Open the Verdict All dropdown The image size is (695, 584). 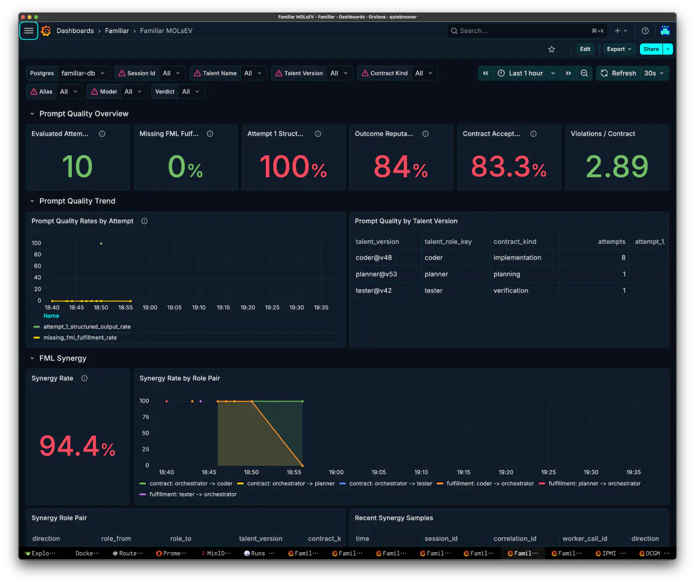pos(191,92)
